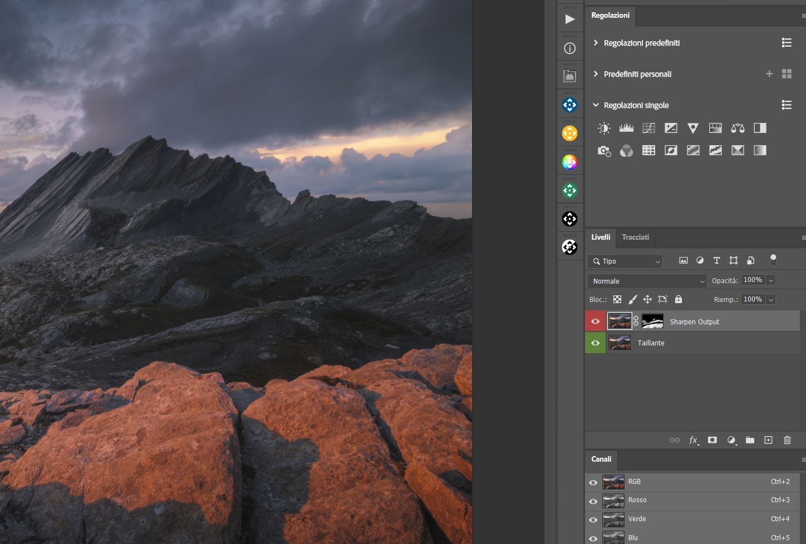Open the Normale blend mode dropdown
Image resolution: width=806 pixels, height=544 pixels.
tap(647, 281)
